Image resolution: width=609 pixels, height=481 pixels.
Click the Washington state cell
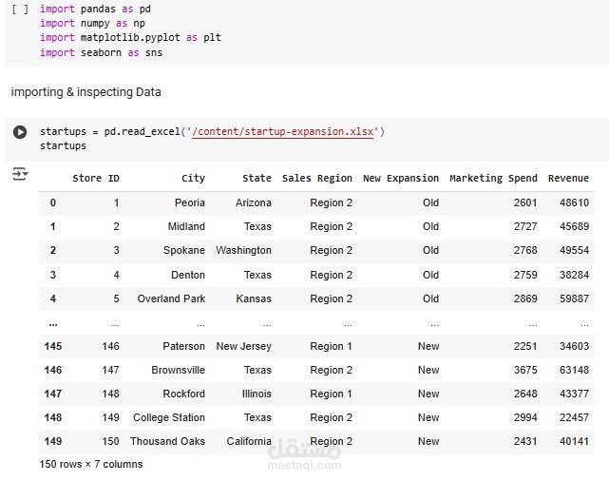point(243,250)
